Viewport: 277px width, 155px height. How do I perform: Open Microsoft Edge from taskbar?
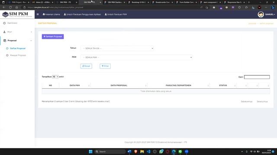point(174,152)
